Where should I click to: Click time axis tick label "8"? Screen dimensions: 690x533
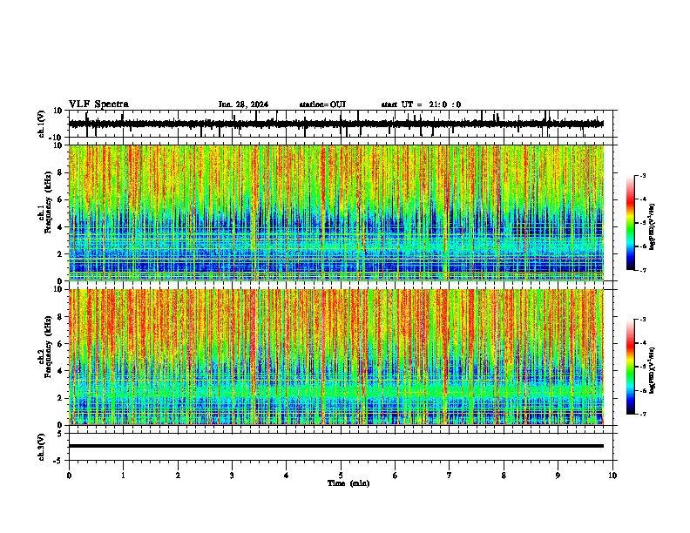click(x=504, y=476)
